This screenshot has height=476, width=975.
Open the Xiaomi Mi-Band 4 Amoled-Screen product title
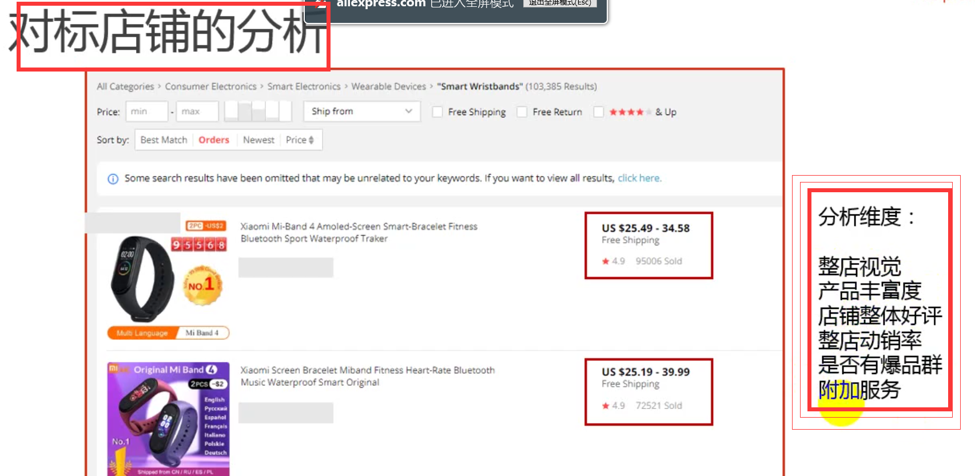tap(359, 233)
